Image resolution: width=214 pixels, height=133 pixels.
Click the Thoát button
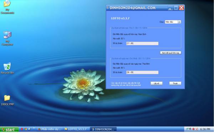[175, 83]
